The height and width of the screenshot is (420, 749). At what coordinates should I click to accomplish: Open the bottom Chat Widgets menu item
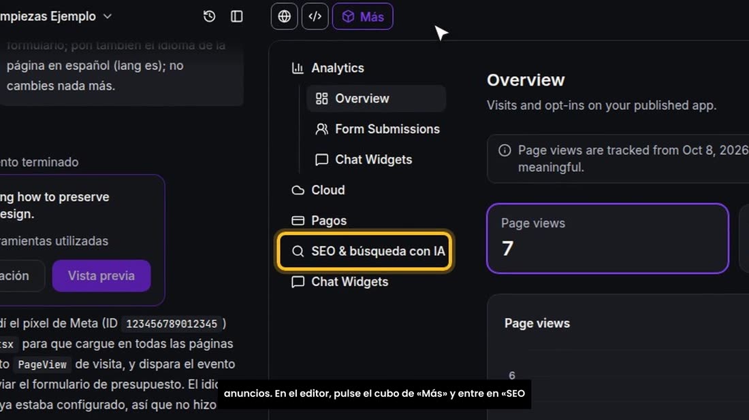(x=340, y=282)
